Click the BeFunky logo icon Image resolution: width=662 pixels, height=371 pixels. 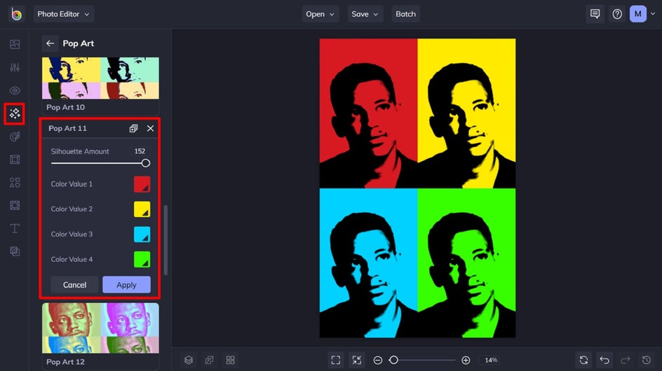(x=16, y=14)
